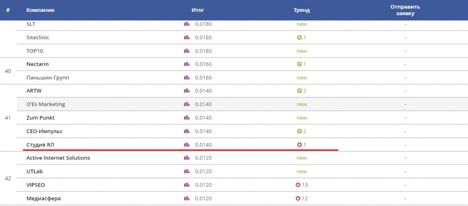Click green up arrow in ARTW trend

[299, 91]
